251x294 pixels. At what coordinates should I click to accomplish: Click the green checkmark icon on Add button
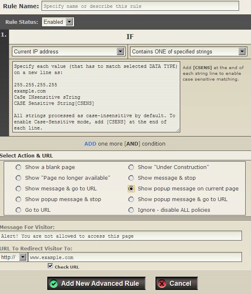coord(53,284)
